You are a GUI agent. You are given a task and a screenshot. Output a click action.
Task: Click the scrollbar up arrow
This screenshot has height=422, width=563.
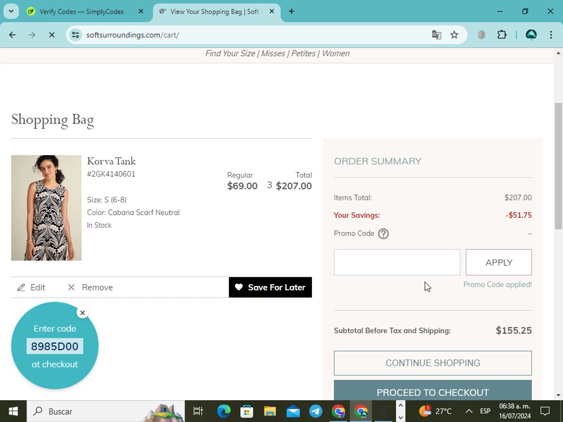[558, 53]
